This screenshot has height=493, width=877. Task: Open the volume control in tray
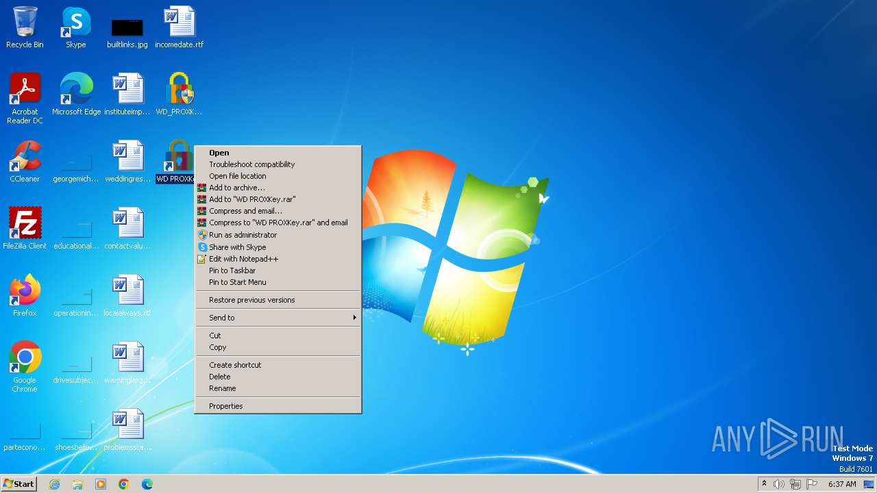[x=779, y=484]
